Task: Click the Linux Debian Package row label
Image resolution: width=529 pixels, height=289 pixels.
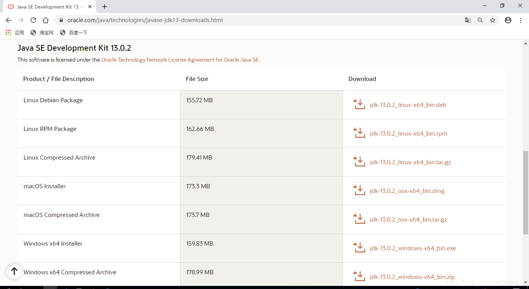Action: tap(53, 100)
